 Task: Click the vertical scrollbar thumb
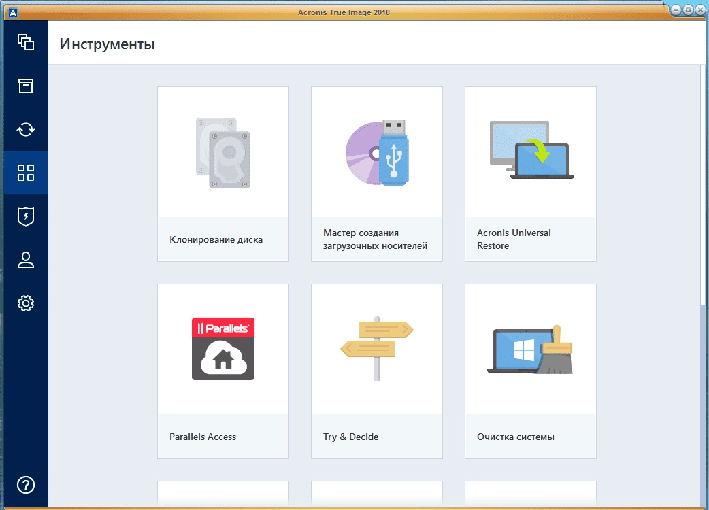pos(703,185)
